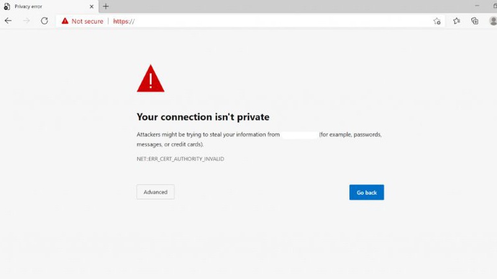Click the Forward navigation arrow

coord(26,20)
